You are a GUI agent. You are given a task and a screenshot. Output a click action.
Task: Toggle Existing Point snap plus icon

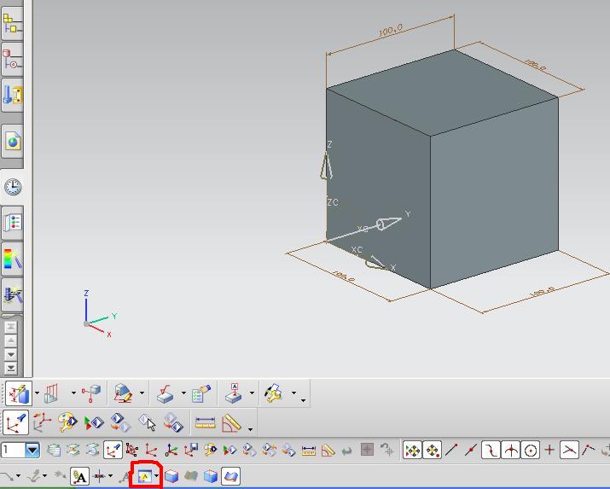pos(549,450)
